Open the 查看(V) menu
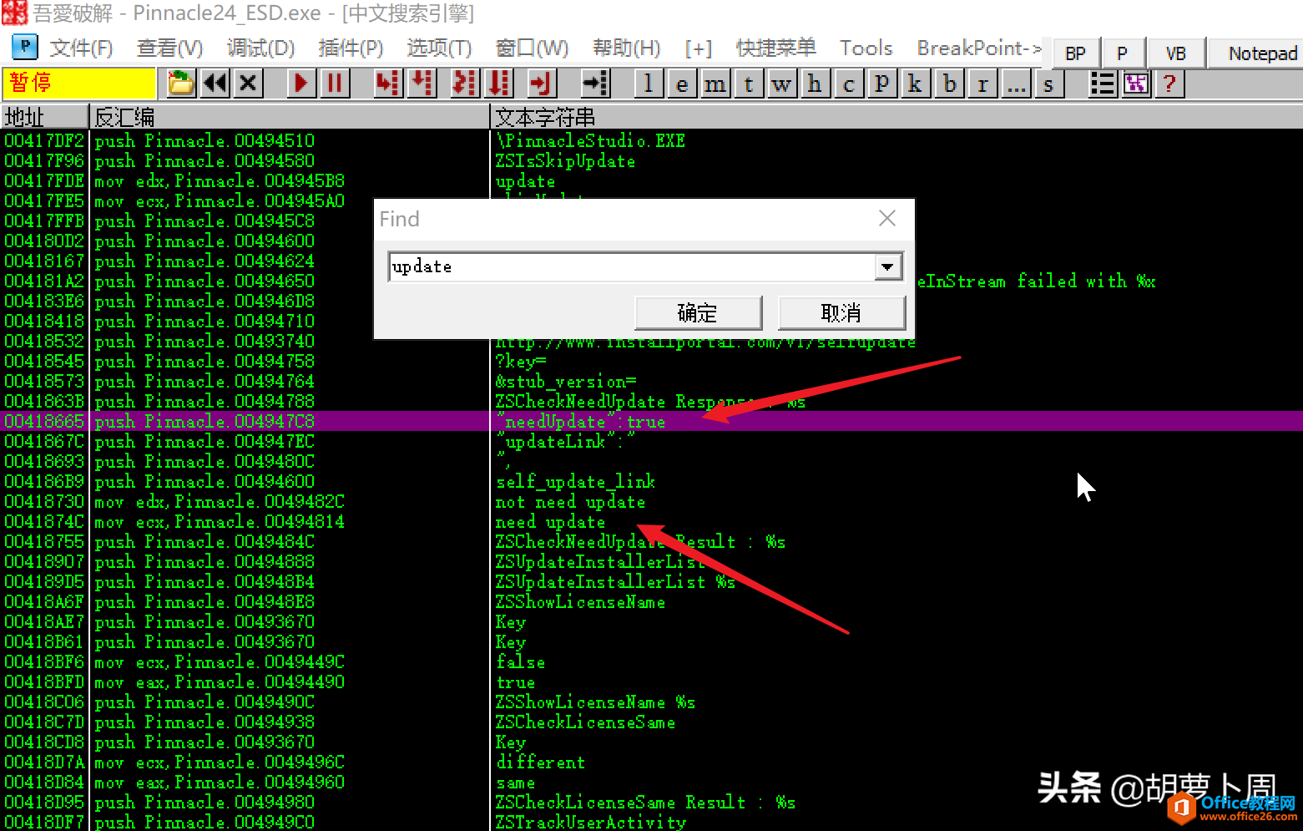The width and height of the screenshot is (1303, 831). click(170, 48)
